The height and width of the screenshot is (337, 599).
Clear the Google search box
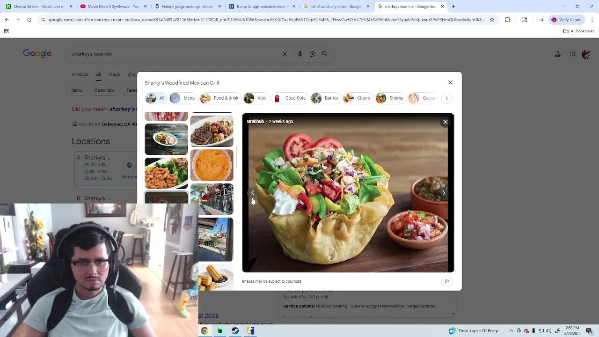(285, 54)
